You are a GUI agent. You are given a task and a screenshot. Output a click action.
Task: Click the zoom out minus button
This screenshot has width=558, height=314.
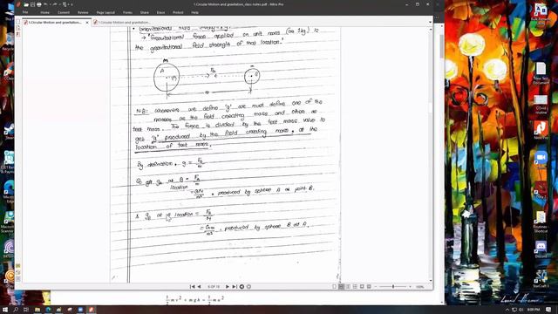(376, 287)
